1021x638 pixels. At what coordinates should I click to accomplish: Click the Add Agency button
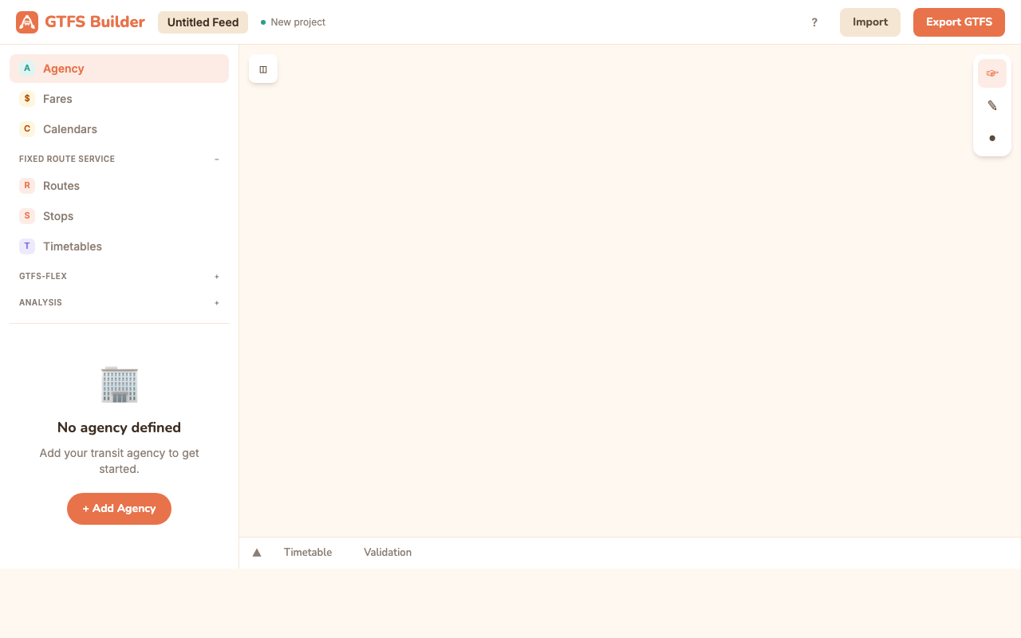click(x=119, y=509)
